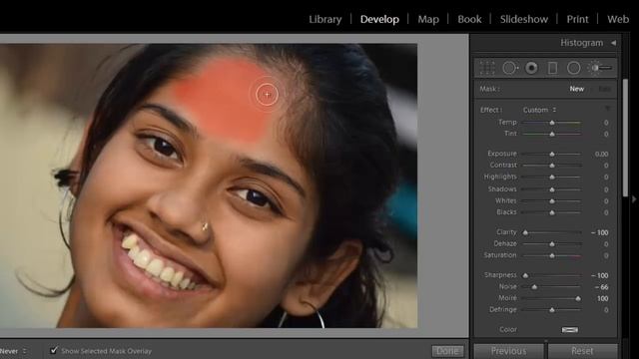The image size is (639, 359).
Task: Open the Slideshow module
Action: pos(524,19)
